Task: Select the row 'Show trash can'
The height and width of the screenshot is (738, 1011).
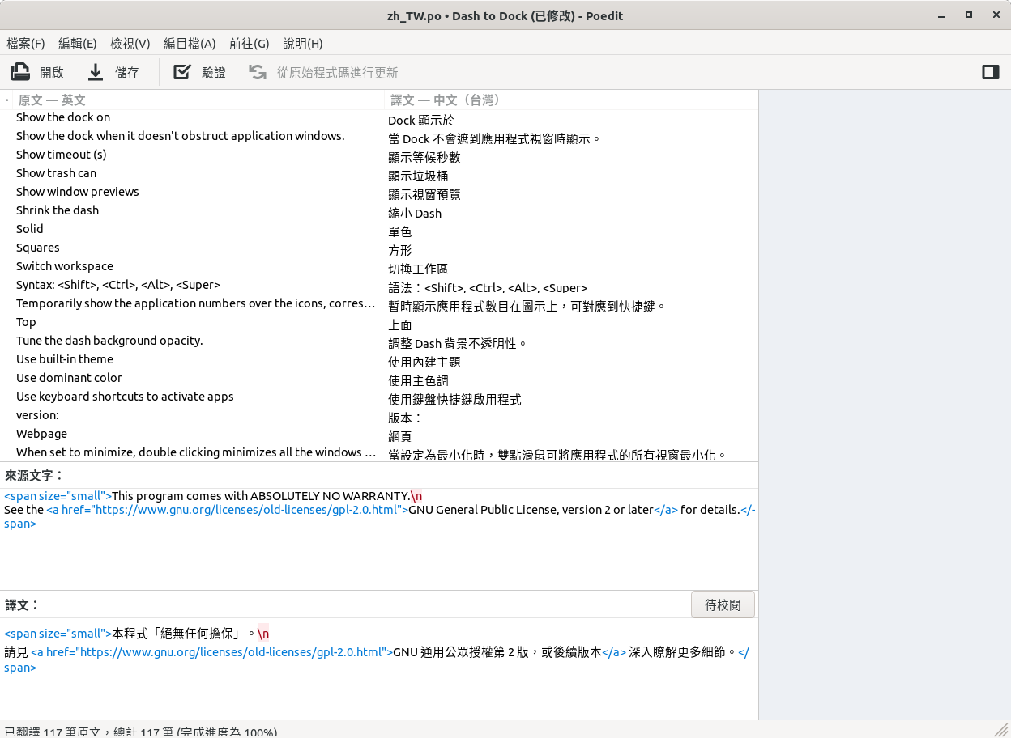Action: coord(379,174)
